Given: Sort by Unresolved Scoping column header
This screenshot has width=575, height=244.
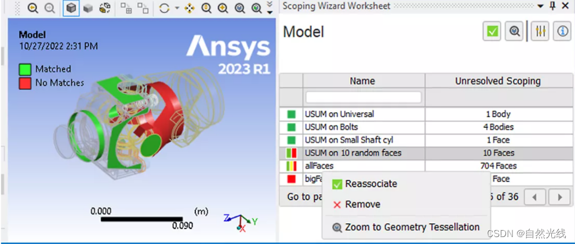Looking at the screenshot, I should click(x=498, y=81).
